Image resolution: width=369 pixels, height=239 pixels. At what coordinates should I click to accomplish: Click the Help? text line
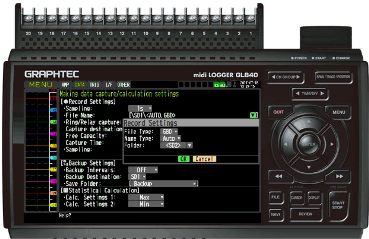pos(65,215)
